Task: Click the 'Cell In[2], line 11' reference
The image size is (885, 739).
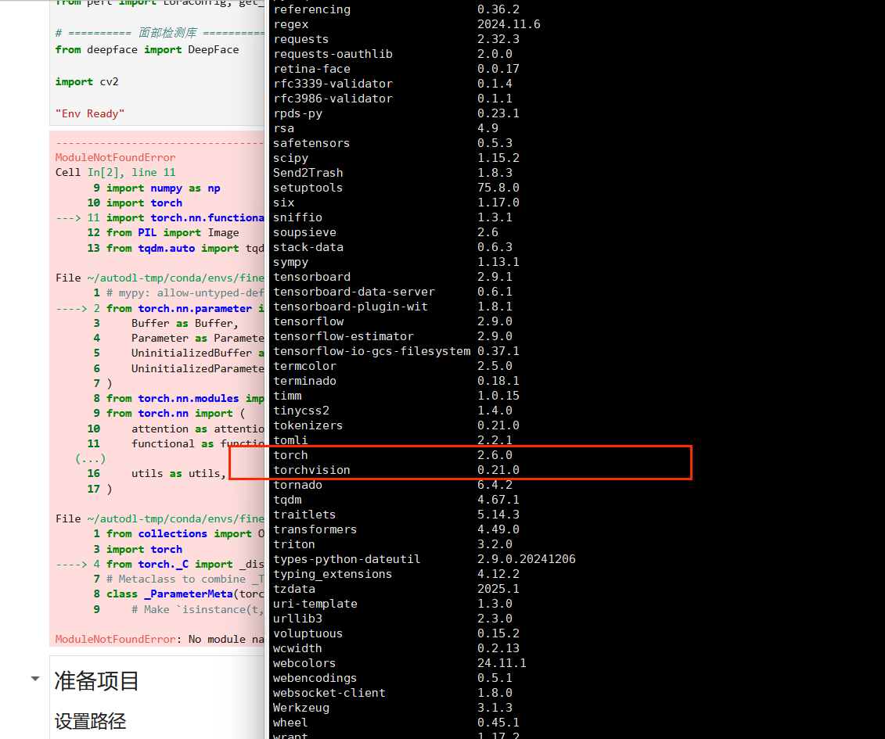Action: tap(115, 172)
